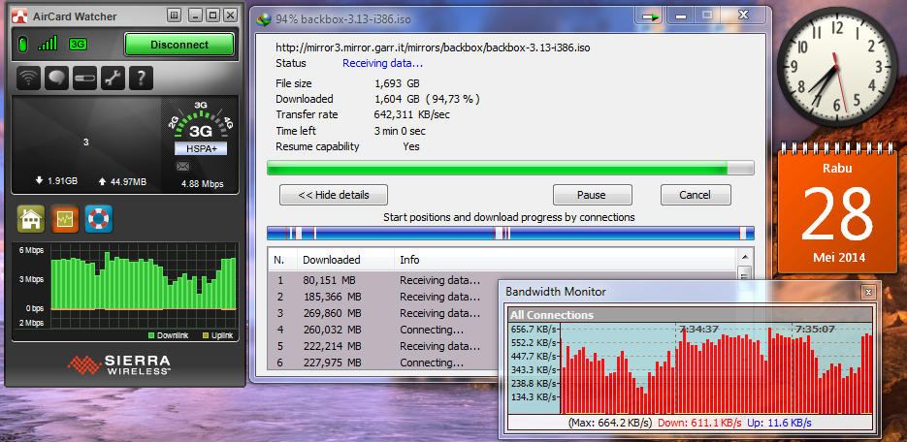Click the download URL text
The height and width of the screenshot is (442, 907).
[433, 47]
